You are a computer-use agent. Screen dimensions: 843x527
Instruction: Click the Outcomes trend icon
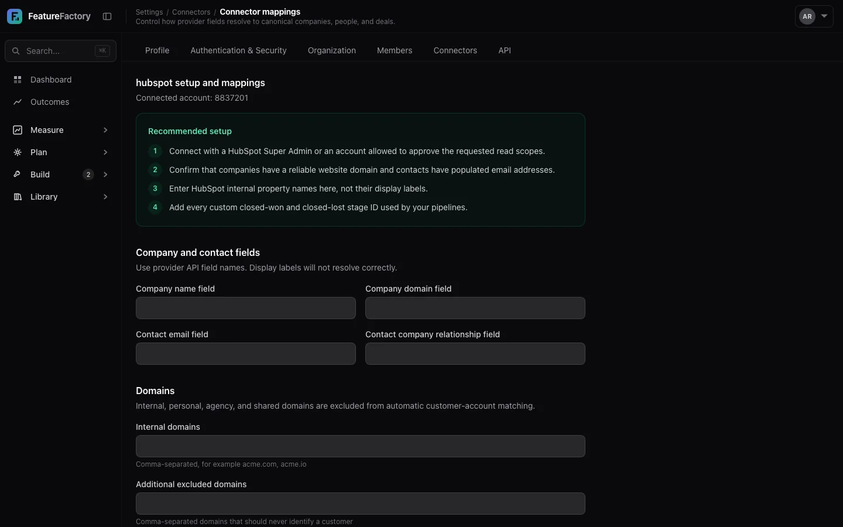pyautogui.click(x=18, y=102)
